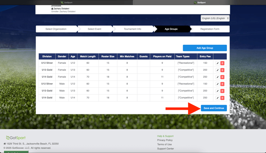The width and height of the screenshot is (266, 153).
Task: Click the GotSport footer logo
Action: tap(15, 138)
